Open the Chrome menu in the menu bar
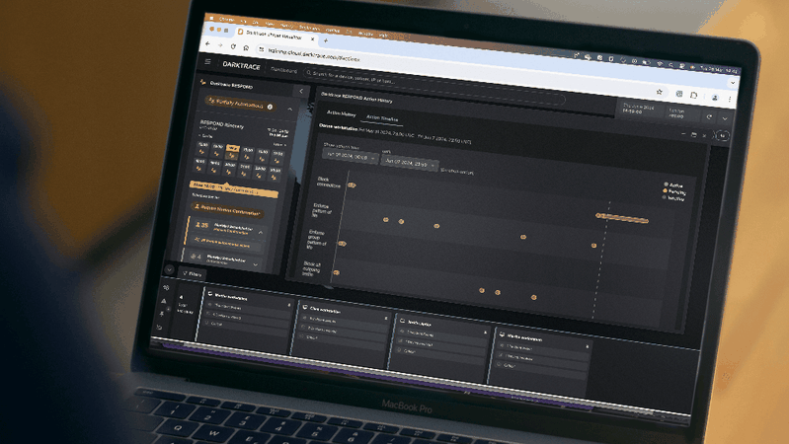 [x=226, y=19]
